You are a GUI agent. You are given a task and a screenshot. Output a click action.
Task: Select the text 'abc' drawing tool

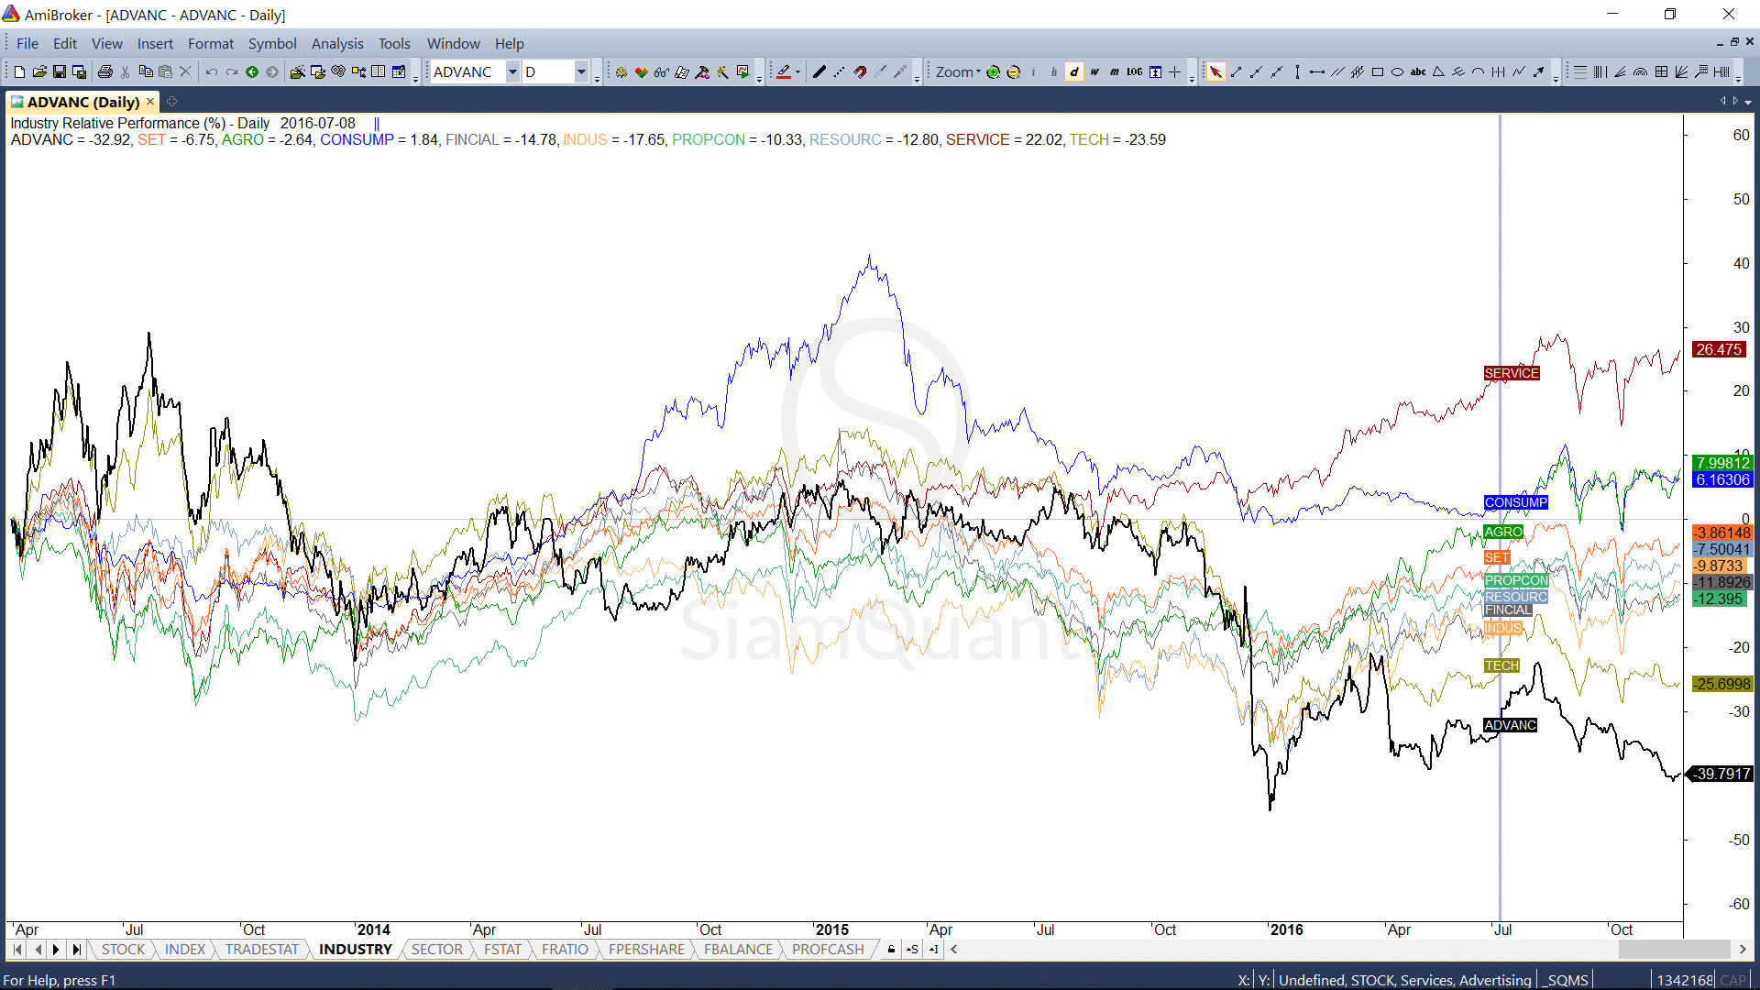coord(1417,71)
